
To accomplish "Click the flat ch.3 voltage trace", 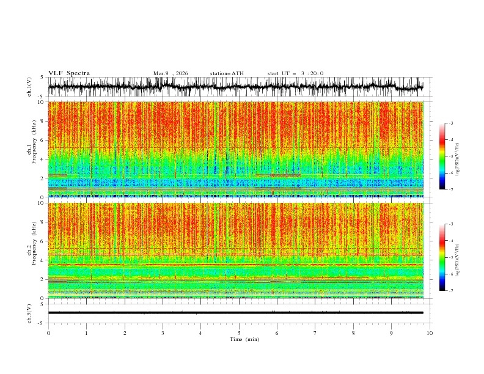I will (235, 313).
